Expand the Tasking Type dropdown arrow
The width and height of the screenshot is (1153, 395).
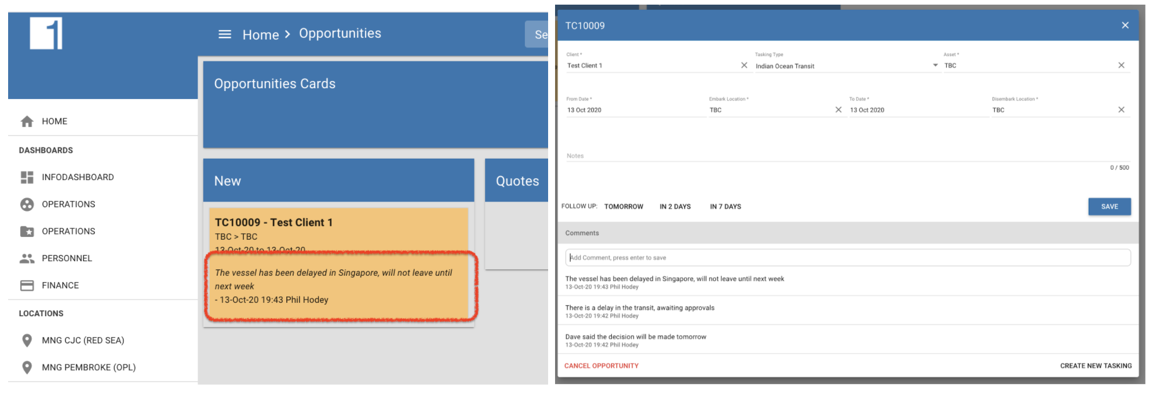[935, 65]
